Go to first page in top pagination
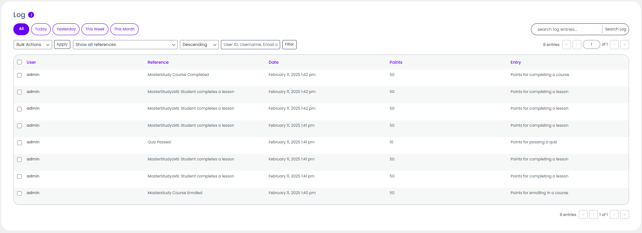The width and height of the screenshot is (642, 233). coord(566,45)
